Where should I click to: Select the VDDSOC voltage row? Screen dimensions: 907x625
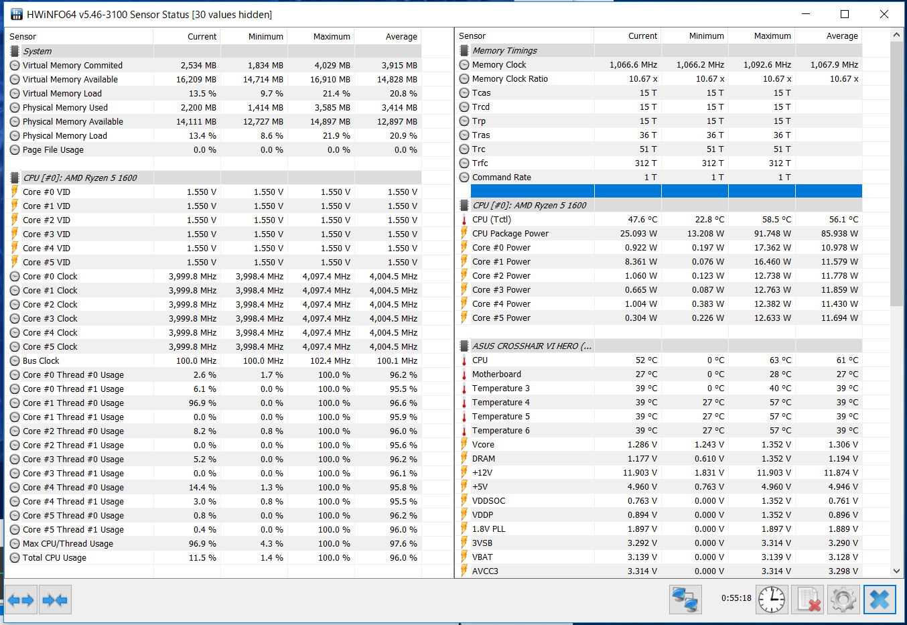click(658, 500)
